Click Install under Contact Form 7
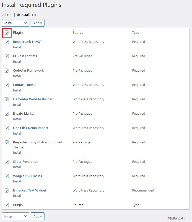Image resolution: width=192 pixels, height=222 pixels. click(17, 90)
